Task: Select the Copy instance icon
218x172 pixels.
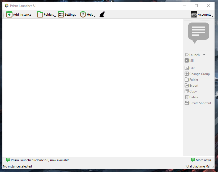Action: tap(186, 91)
